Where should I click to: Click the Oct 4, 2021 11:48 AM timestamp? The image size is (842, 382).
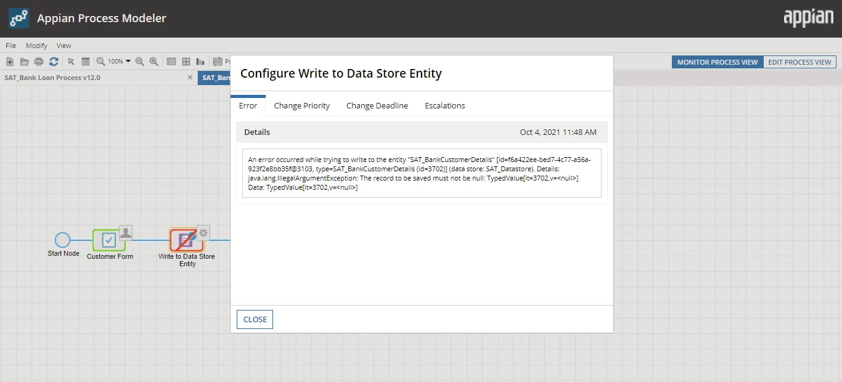(x=558, y=132)
